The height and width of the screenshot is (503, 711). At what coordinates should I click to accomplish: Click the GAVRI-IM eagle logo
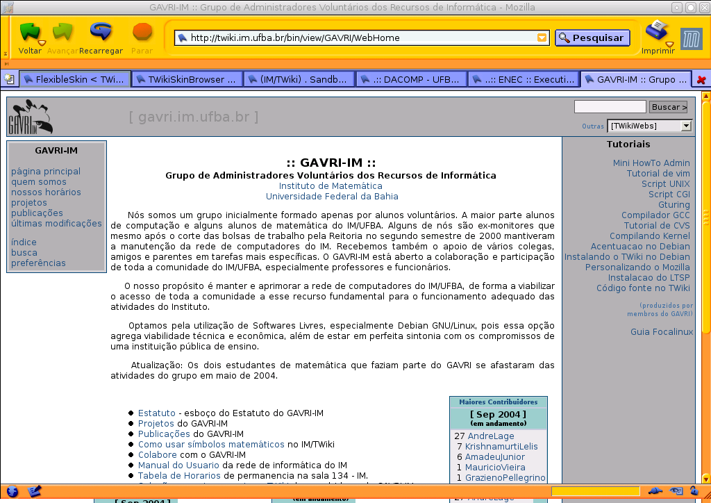(x=30, y=117)
